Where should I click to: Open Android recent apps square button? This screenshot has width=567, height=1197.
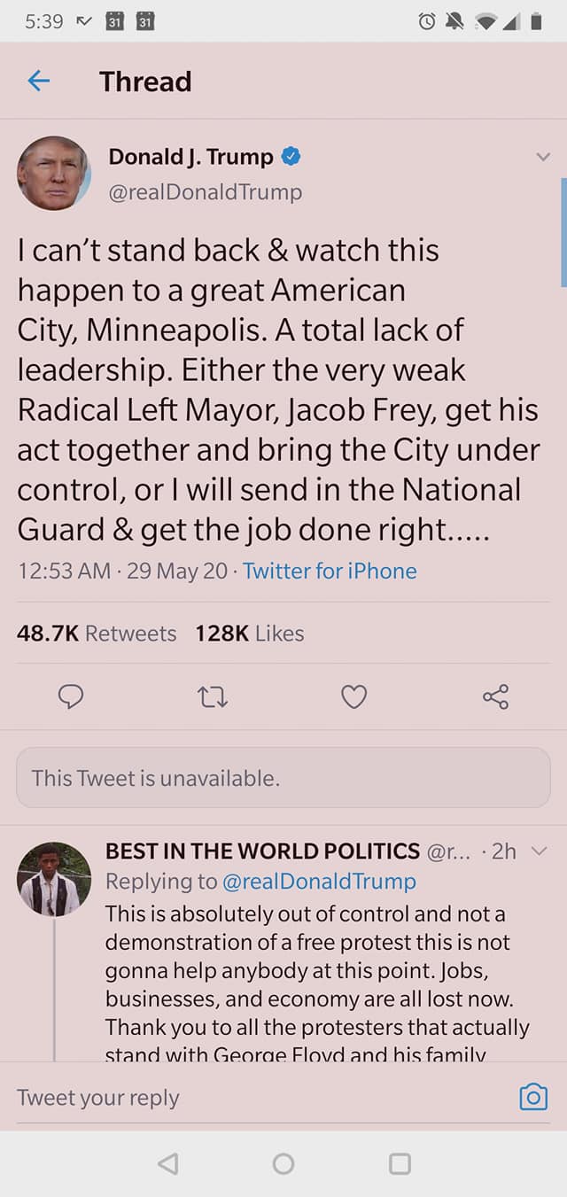tap(400, 1163)
